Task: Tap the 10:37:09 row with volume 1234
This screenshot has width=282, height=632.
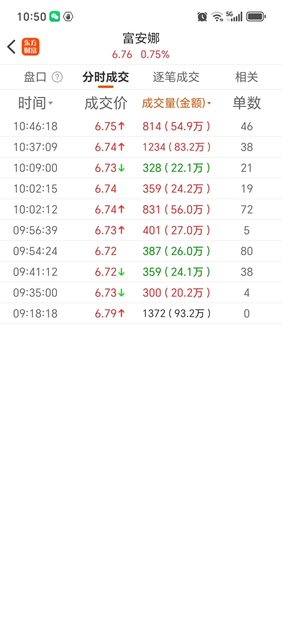Action: tap(141, 147)
